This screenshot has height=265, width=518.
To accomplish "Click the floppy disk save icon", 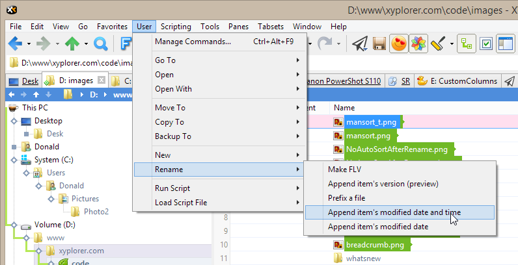I will click(379, 44).
